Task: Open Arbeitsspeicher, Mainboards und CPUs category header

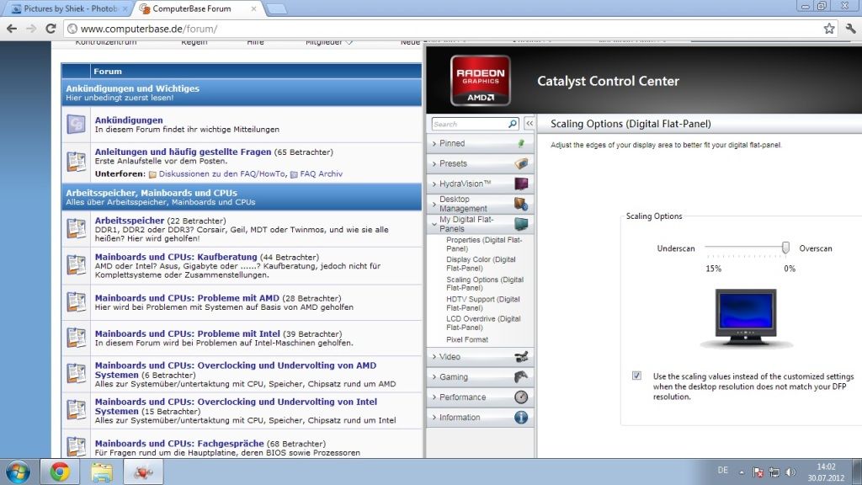Action: [152, 193]
